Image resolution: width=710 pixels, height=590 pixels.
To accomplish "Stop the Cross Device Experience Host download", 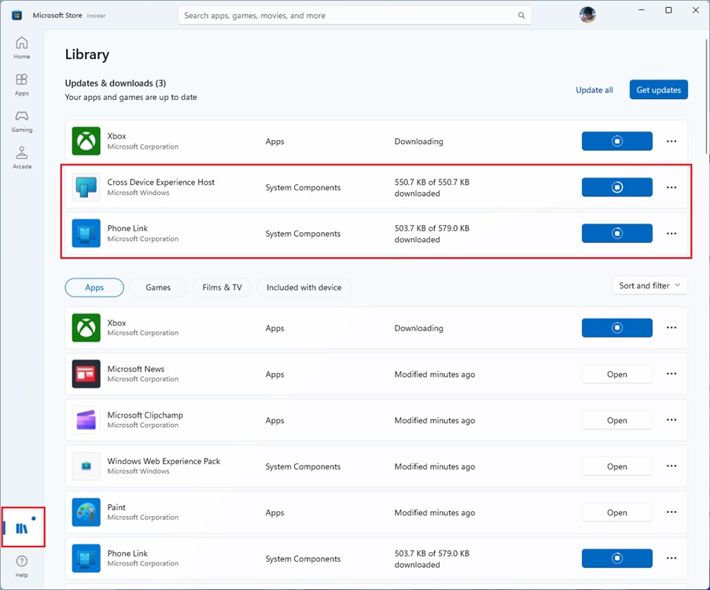I will click(x=616, y=187).
